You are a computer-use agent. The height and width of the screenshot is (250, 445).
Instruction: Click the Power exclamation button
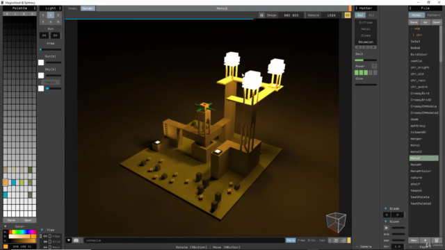point(374,67)
